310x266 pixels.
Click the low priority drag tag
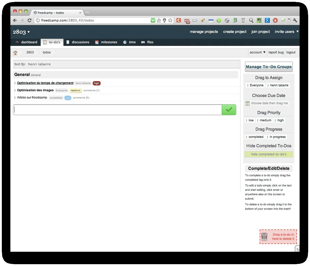[x=250, y=120]
